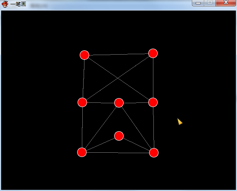Maximize the 一笔画 window
Screen dimensions: 237x191
(210, 3)
